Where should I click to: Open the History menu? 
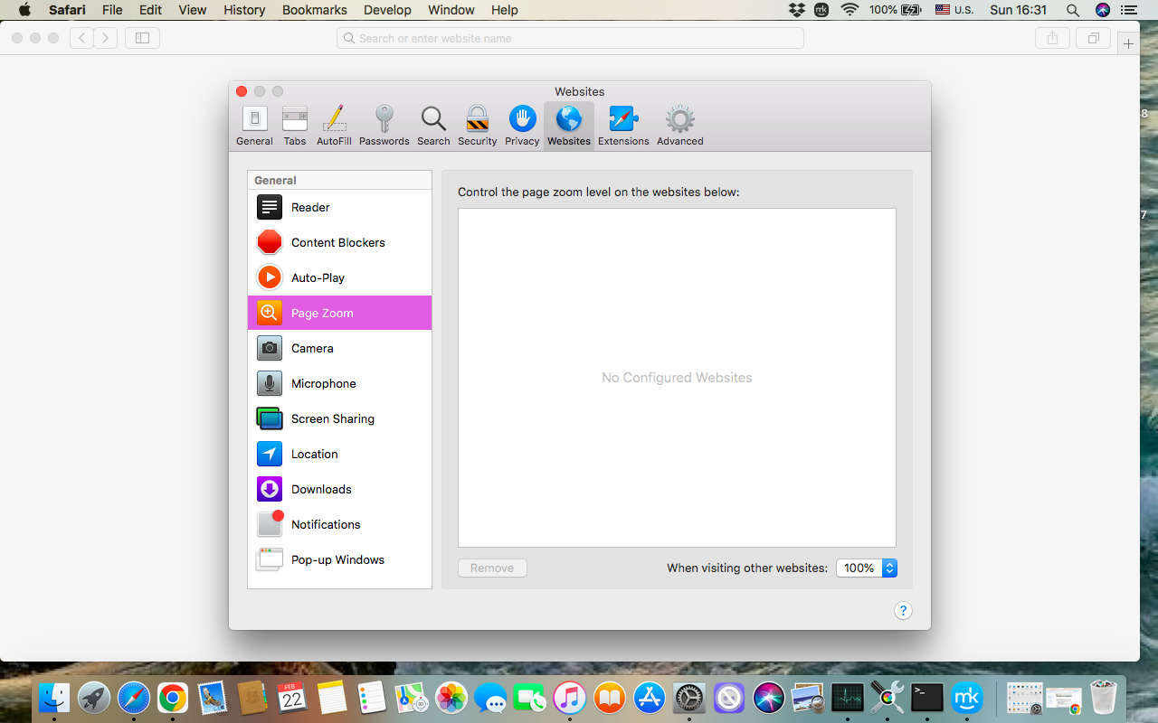click(x=244, y=10)
